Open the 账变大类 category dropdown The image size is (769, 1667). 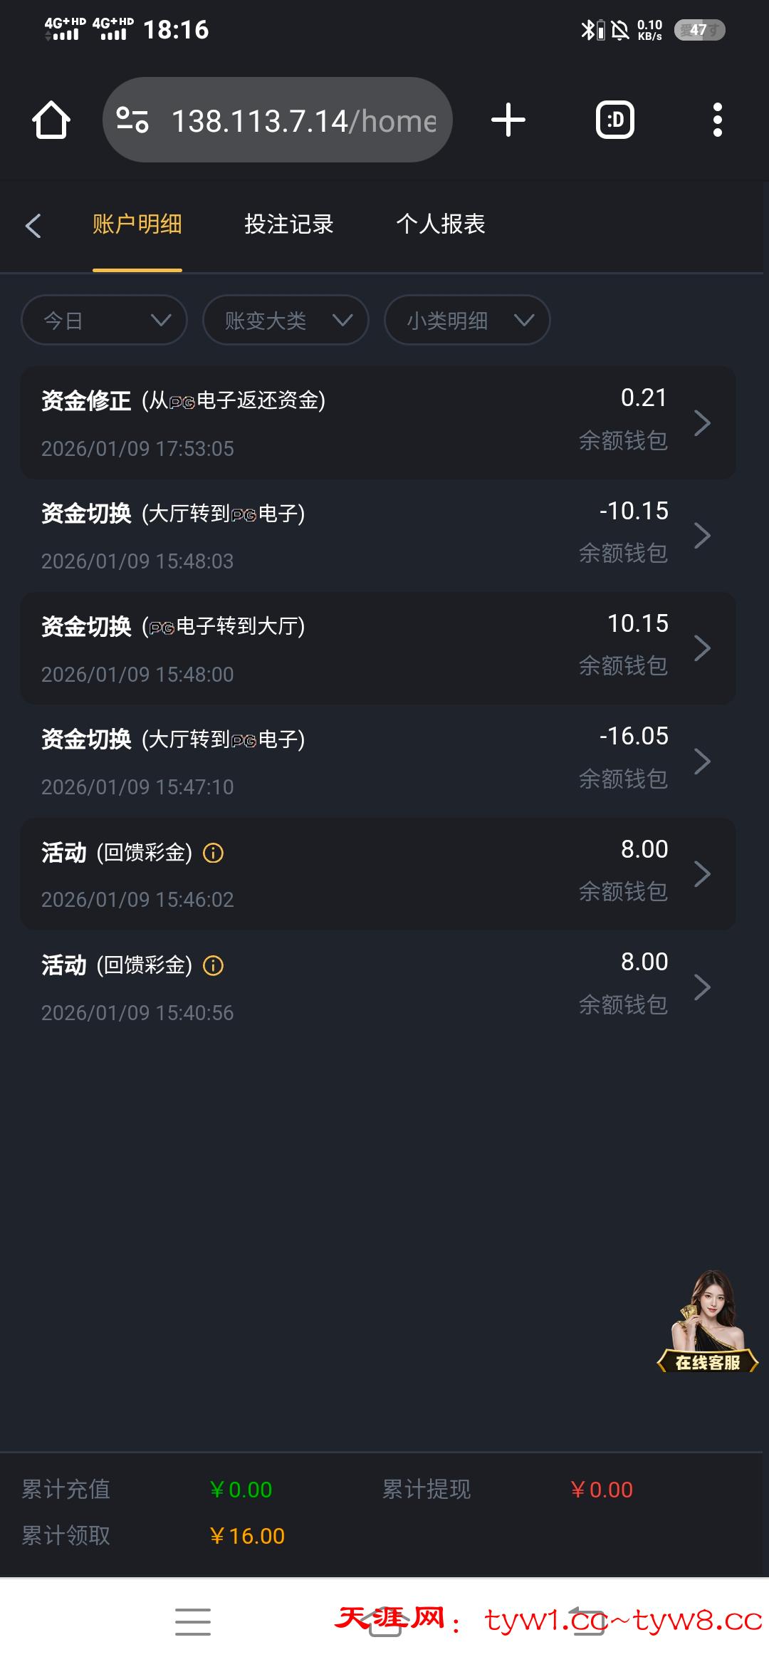(286, 320)
